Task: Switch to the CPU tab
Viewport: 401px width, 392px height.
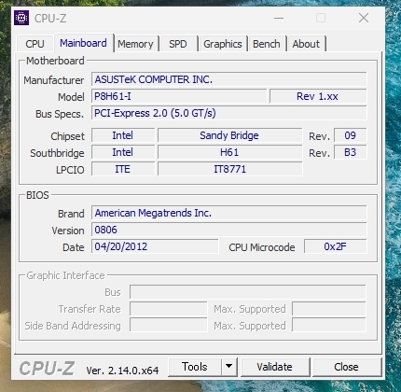Action: 35,44
